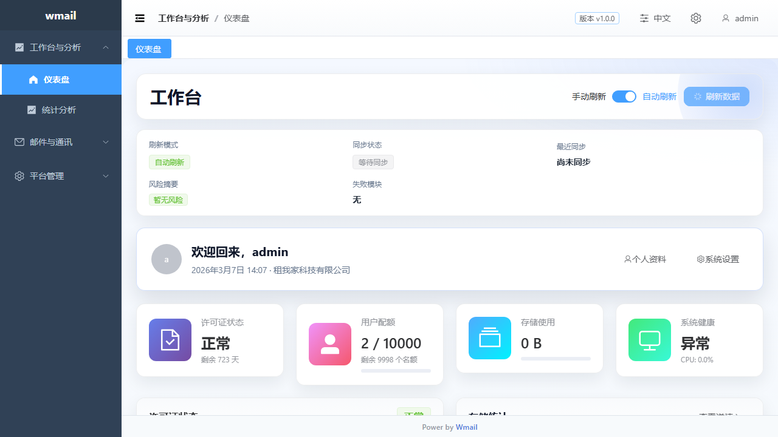Expand the 邮件与通讯 menu chevron
The width and height of the screenshot is (778, 437).
coord(106,142)
